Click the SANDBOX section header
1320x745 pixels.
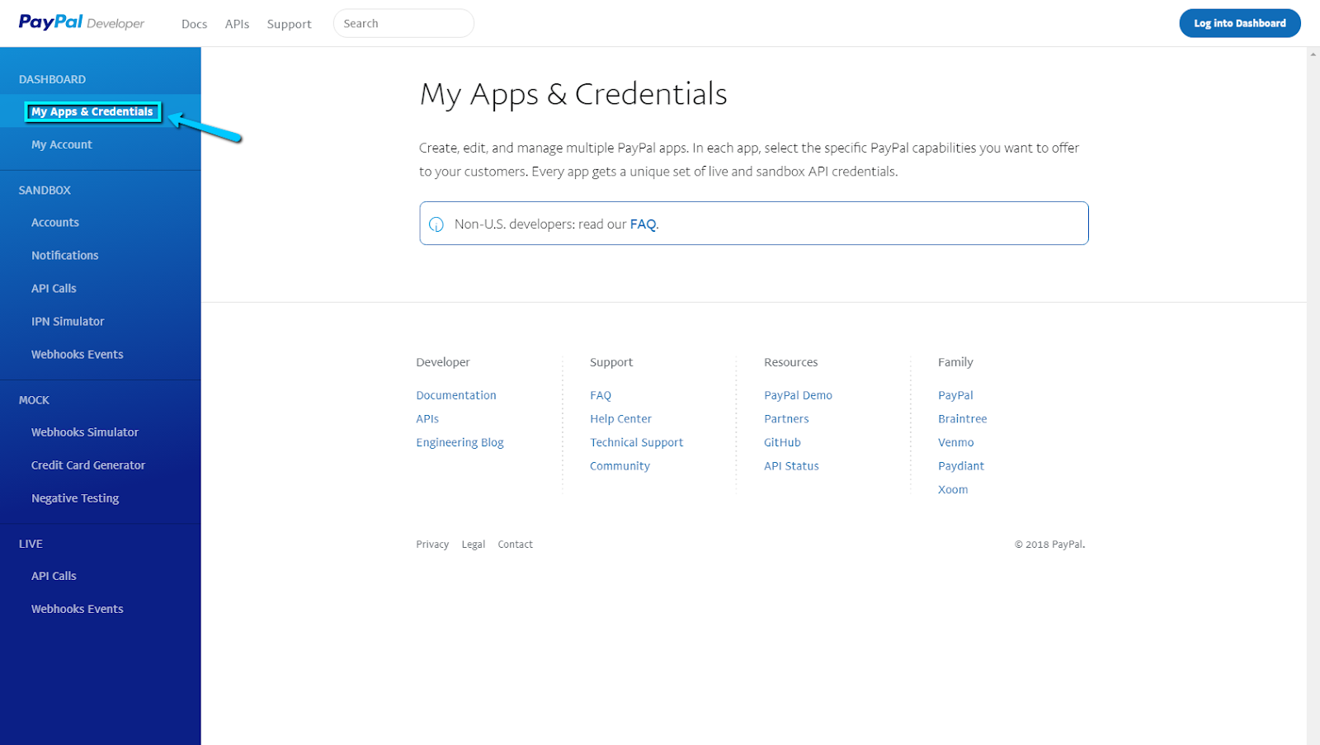click(x=45, y=191)
